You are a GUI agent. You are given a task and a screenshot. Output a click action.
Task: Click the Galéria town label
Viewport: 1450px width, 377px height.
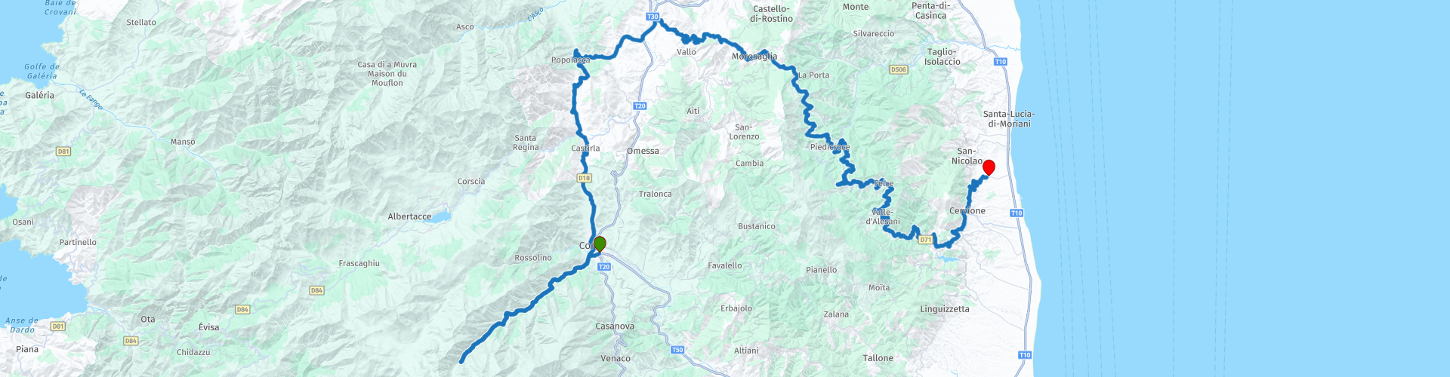[x=39, y=96]
